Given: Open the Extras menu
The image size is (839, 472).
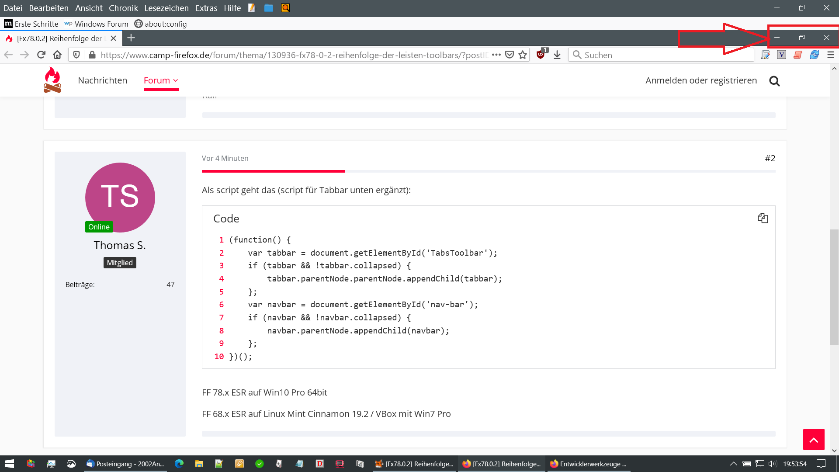Looking at the screenshot, I should pyautogui.click(x=206, y=8).
